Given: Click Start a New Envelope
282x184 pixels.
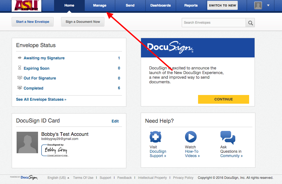Looking at the screenshot, I should pos(33,22).
